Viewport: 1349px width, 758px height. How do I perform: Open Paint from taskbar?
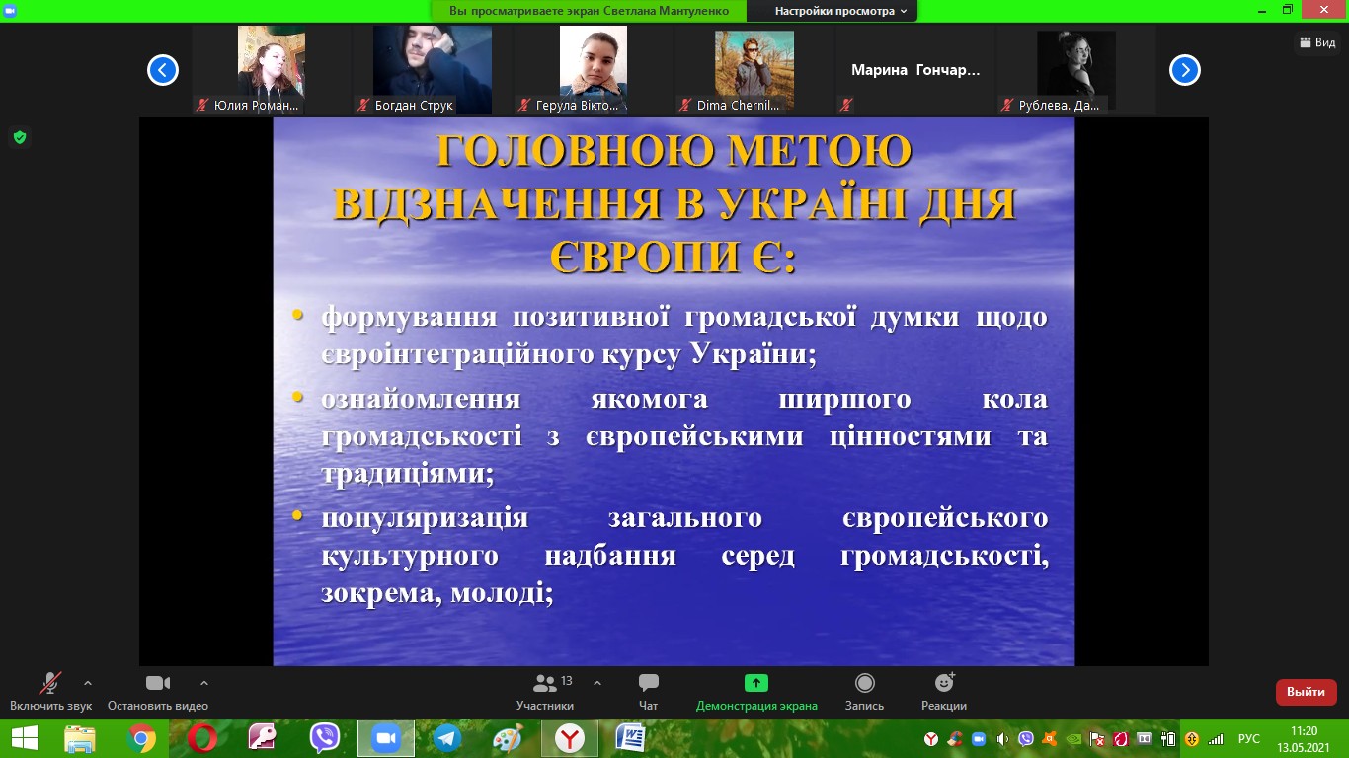(x=509, y=738)
